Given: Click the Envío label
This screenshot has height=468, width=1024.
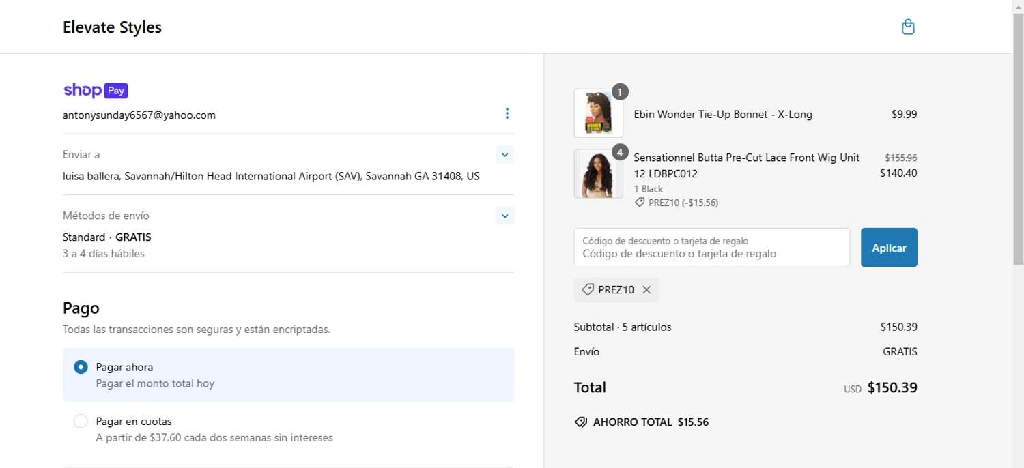Looking at the screenshot, I should 587,352.
